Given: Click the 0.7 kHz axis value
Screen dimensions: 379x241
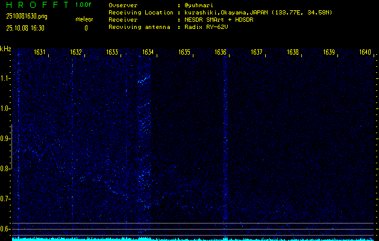Looking at the screenshot, I should click(x=4, y=199).
